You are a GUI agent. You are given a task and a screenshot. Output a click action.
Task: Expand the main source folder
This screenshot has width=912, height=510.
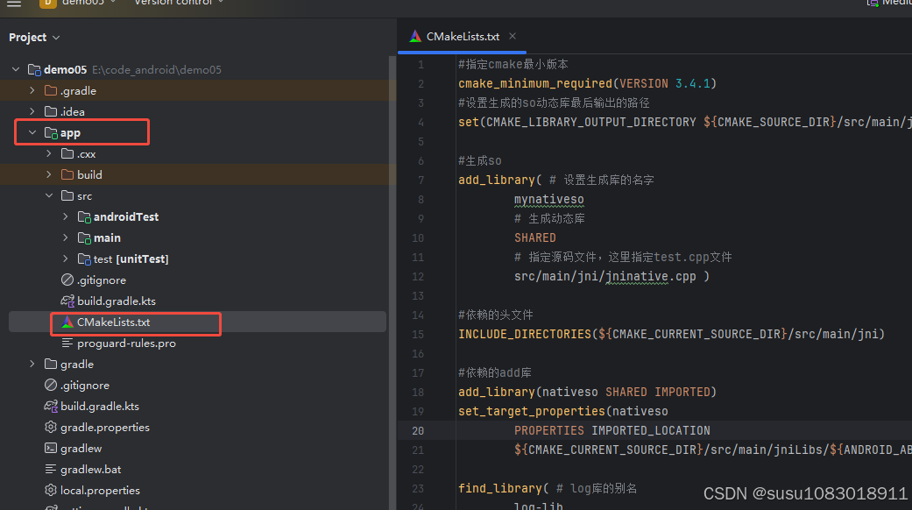tap(66, 238)
